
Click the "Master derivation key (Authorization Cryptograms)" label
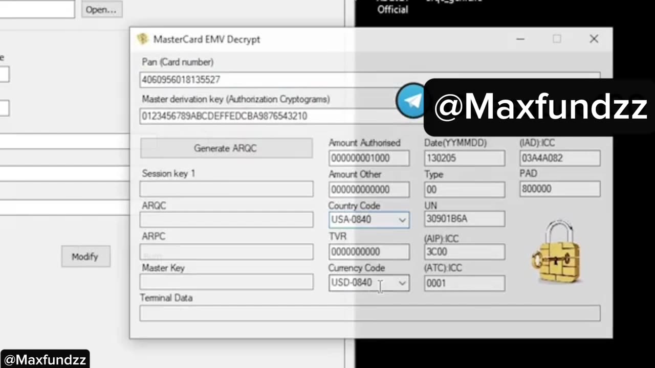(x=236, y=99)
